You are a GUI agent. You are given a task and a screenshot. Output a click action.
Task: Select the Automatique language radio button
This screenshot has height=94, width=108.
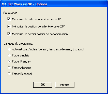pyautogui.click(x=9, y=49)
